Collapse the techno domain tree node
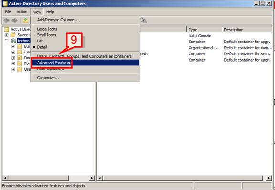This screenshot has height=190, width=275. tap(7, 41)
